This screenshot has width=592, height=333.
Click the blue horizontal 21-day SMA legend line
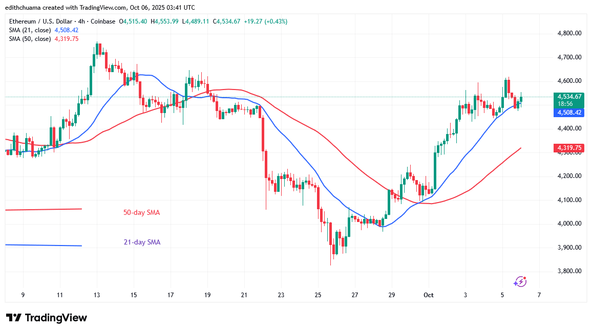click(x=44, y=246)
